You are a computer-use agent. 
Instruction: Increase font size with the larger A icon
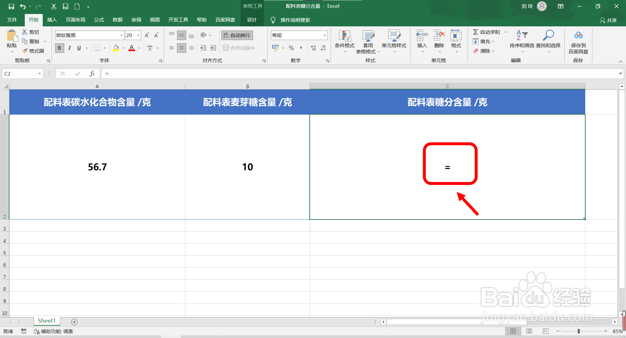147,35
